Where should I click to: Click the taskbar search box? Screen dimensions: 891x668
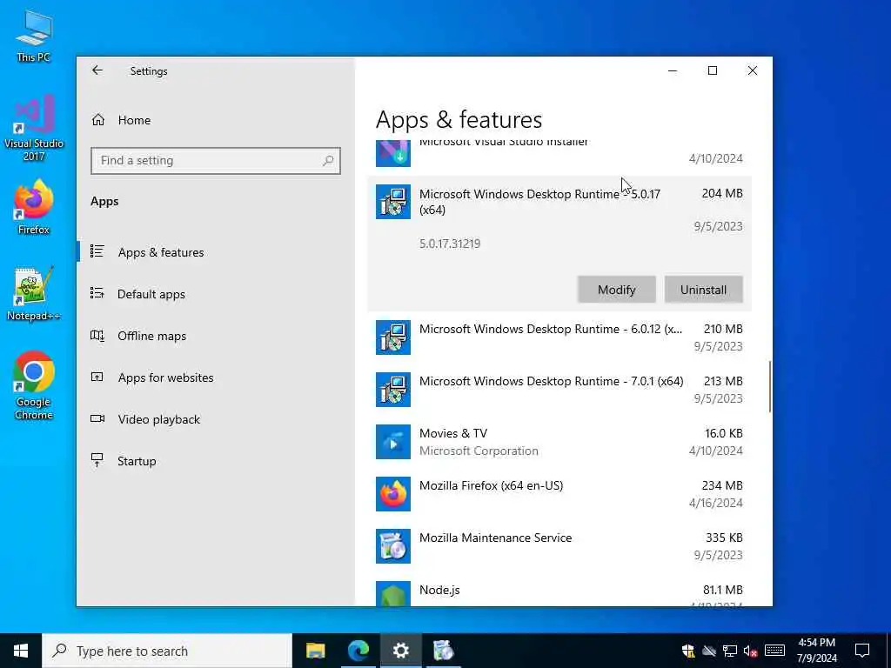point(167,651)
